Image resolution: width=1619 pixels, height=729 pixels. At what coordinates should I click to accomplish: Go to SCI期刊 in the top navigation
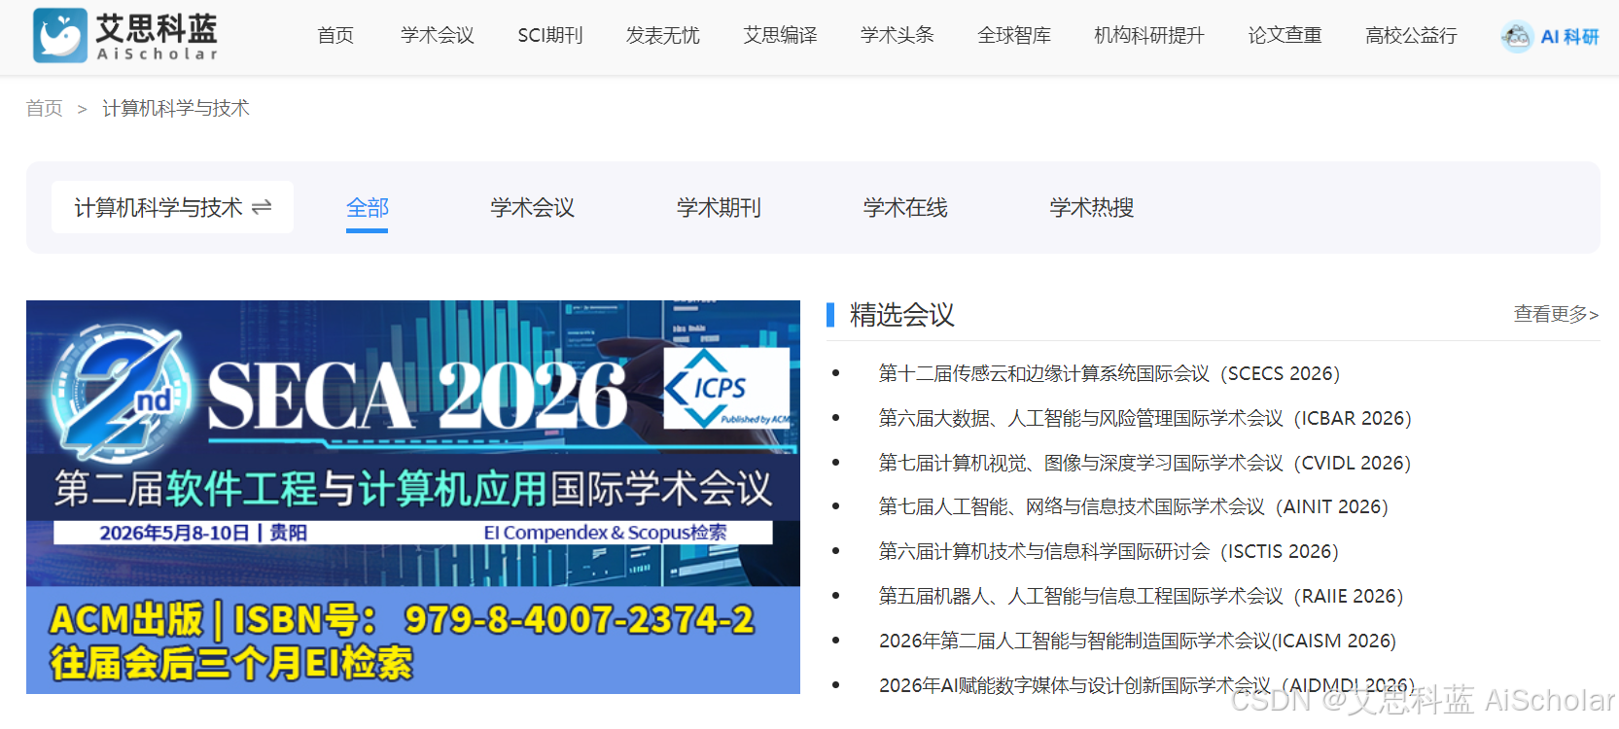[550, 36]
